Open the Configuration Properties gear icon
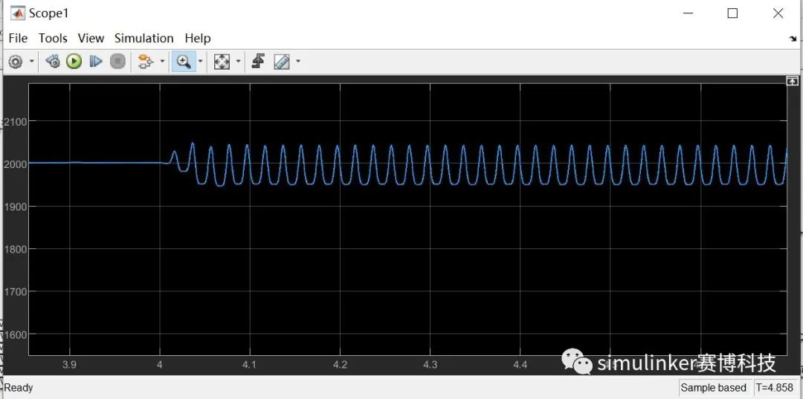Image resolution: width=803 pixels, height=399 pixels. point(16,62)
